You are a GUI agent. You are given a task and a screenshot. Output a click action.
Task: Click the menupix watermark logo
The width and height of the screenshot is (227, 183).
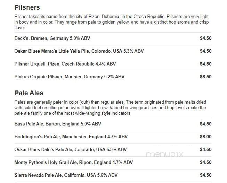(165, 155)
